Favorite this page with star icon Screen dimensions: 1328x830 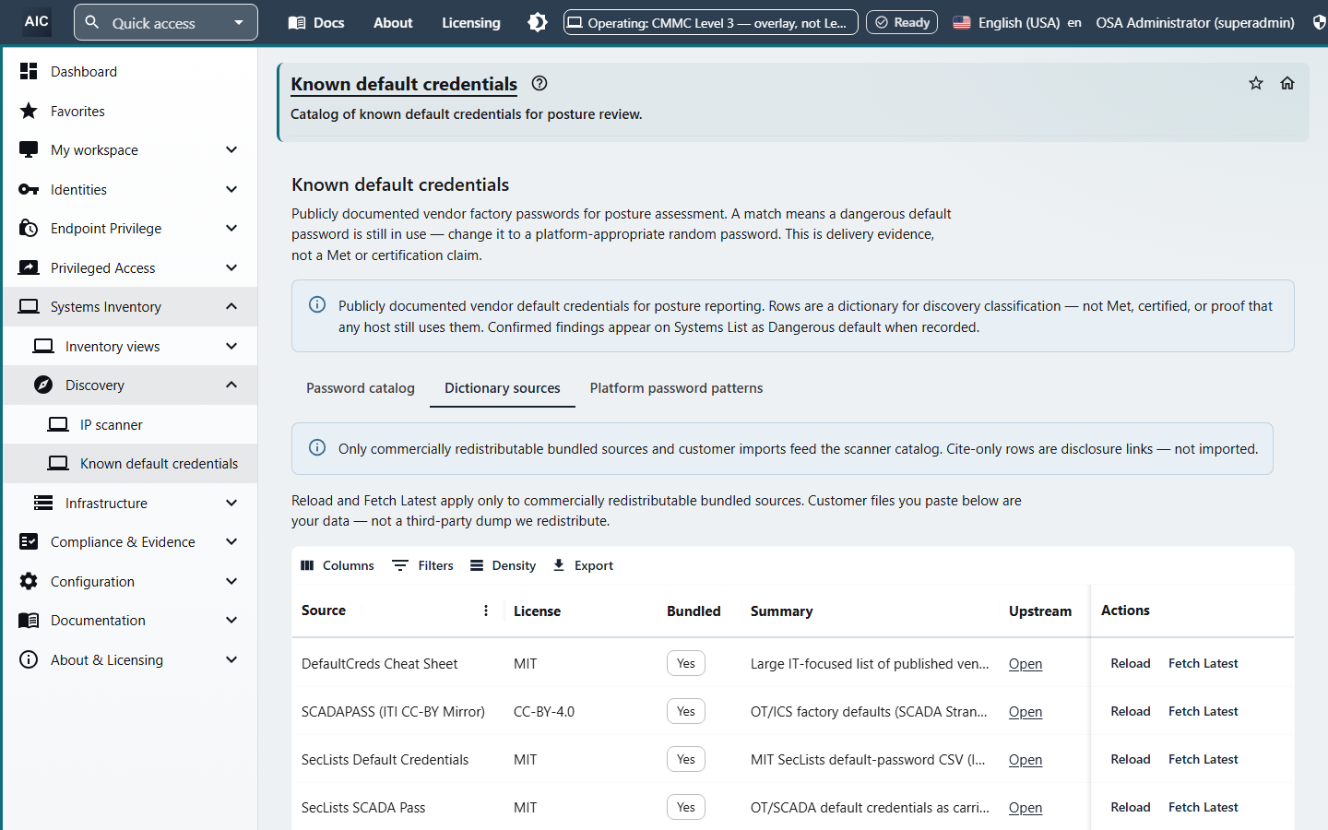tap(1256, 83)
